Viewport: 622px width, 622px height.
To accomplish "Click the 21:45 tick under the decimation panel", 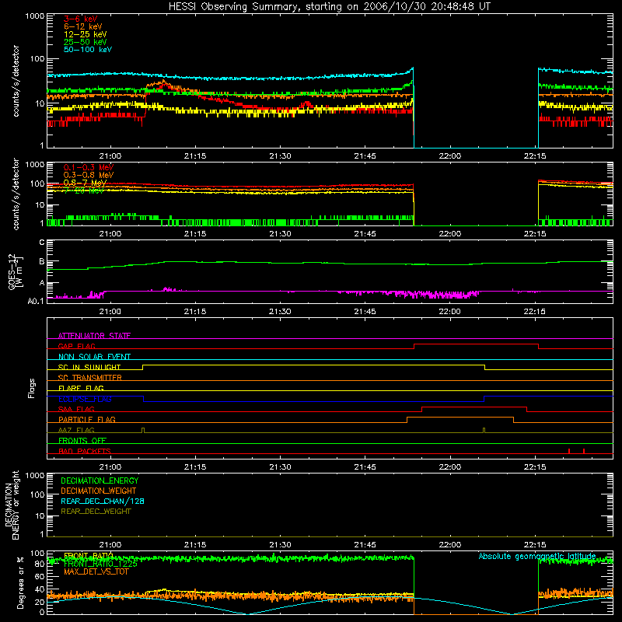I will [365, 545].
